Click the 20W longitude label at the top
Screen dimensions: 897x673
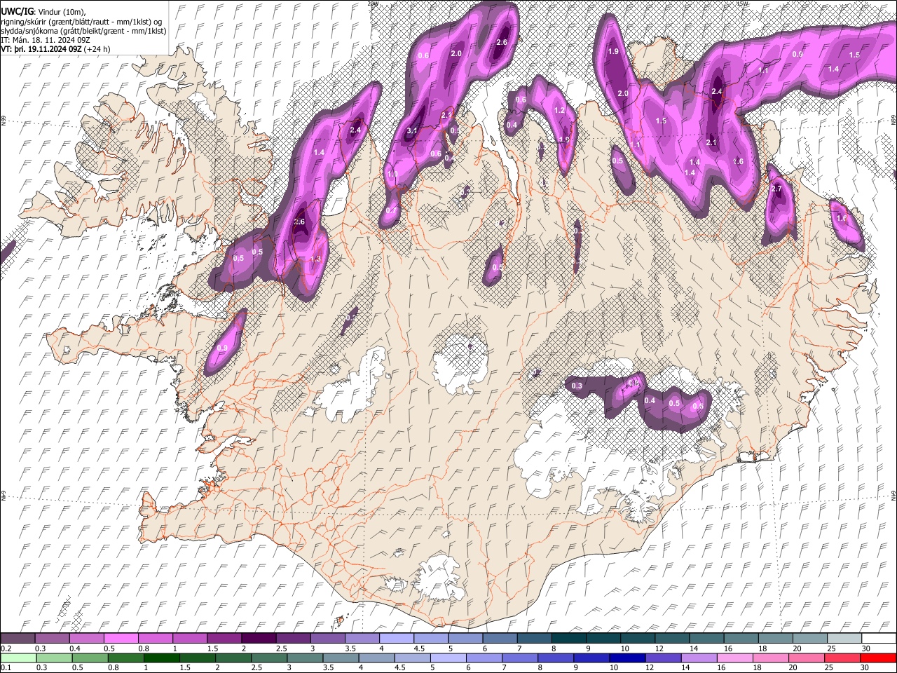tap(374, 4)
